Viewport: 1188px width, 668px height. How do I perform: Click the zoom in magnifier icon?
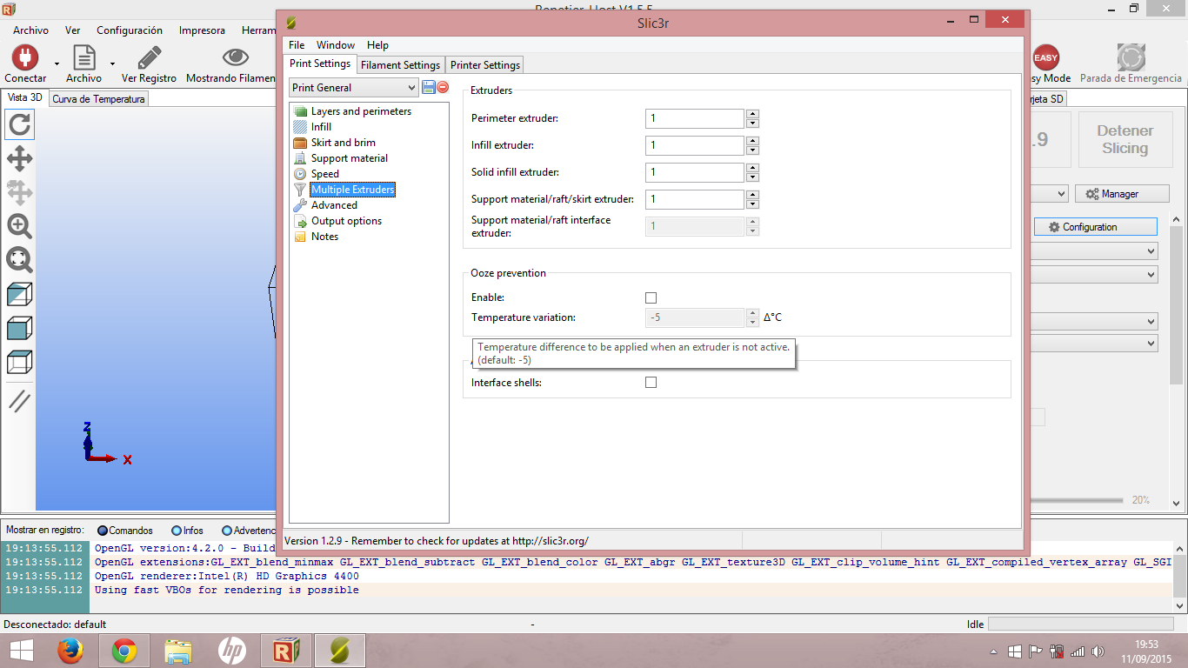coord(19,226)
